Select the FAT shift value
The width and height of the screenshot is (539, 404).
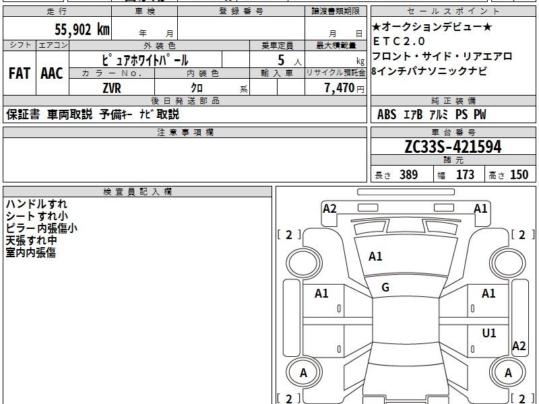click(x=20, y=73)
